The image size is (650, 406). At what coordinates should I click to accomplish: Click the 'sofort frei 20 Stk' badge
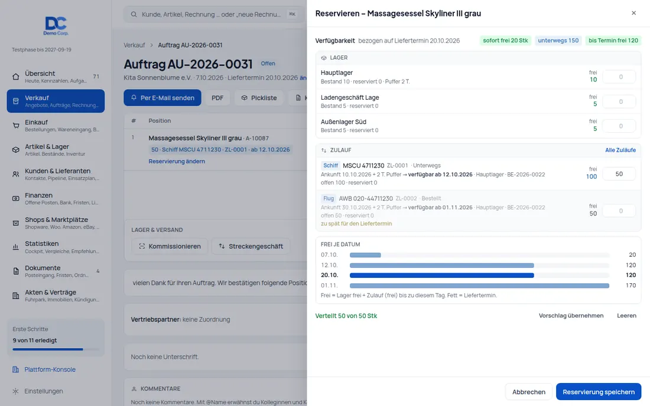tap(505, 41)
